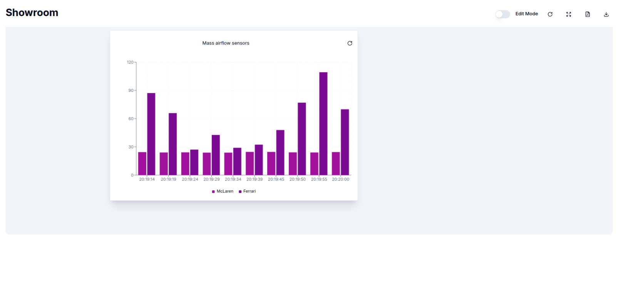
Task: Select the Ferrari bar at 20:19:29
Action: pyautogui.click(x=216, y=155)
